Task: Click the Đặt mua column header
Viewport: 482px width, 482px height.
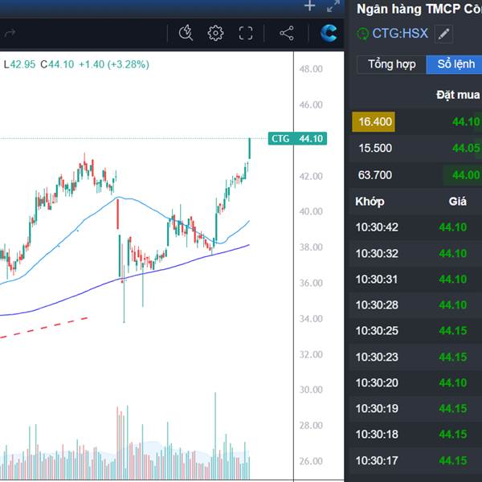Action: tap(458, 95)
